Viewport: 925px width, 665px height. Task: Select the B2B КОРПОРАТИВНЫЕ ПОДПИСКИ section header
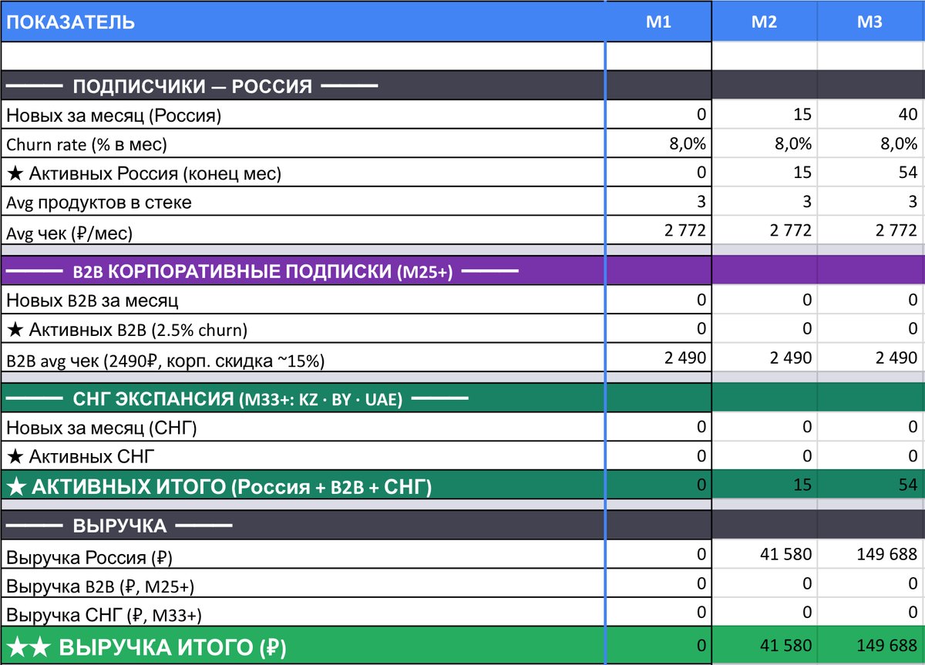[302, 270]
